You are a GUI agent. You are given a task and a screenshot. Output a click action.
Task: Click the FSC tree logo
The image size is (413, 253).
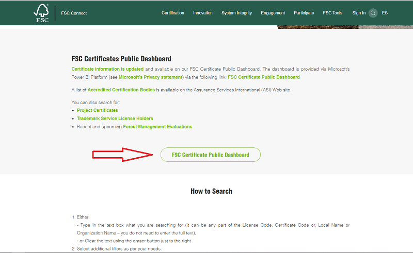[x=42, y=13]
